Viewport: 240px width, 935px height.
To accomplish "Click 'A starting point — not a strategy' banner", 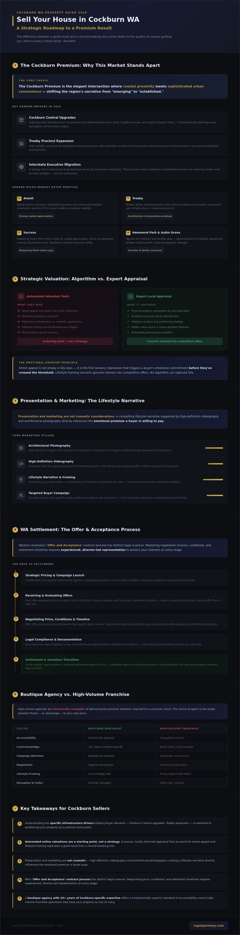I will point(65,341).
